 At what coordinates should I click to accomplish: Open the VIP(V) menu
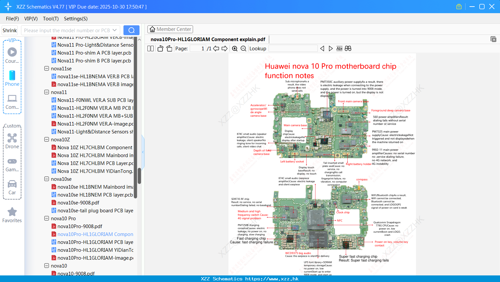pos(31,19)
